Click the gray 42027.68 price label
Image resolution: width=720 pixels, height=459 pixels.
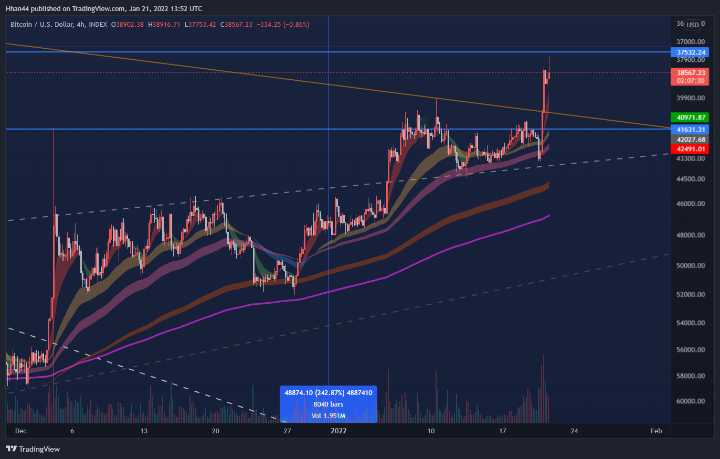coord(691,140)
